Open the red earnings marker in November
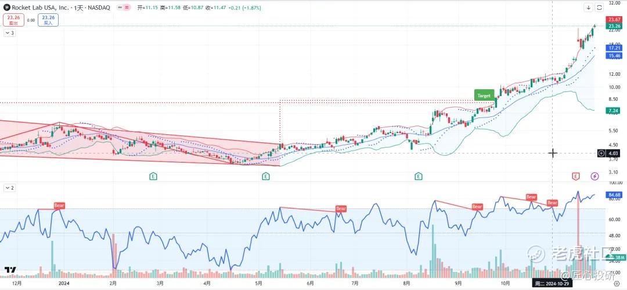627x290 pixels. [575, 175]
